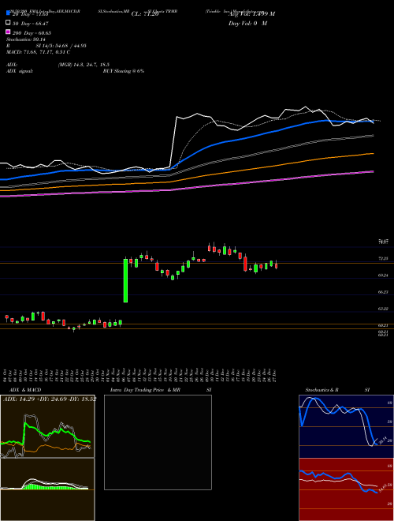The image size is (394, 521).
Task: Open the red RSI mini chart
Action: point(346,489)
